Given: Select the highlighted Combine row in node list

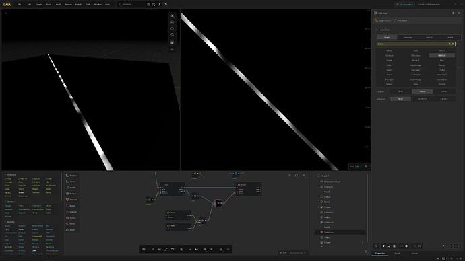Looking at the screenshot, I should pos(340,232).
